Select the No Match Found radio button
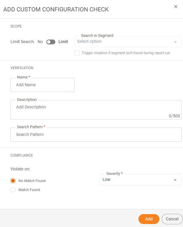This screenshot has width=183, height=227. point(13,181)
